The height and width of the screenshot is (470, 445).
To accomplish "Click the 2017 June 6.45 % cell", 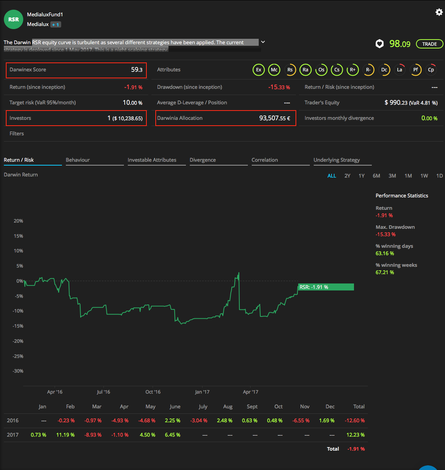I will (x=173, y=435).
